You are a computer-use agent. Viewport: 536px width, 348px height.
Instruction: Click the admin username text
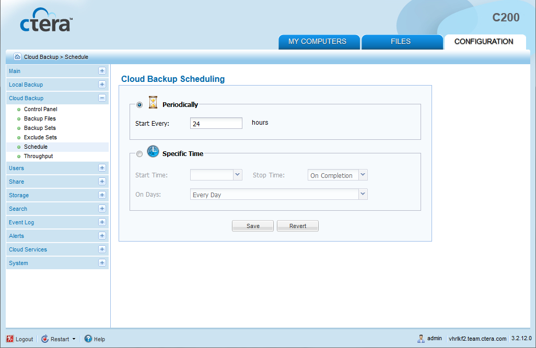pyautogui.click(x=435, y=339)
